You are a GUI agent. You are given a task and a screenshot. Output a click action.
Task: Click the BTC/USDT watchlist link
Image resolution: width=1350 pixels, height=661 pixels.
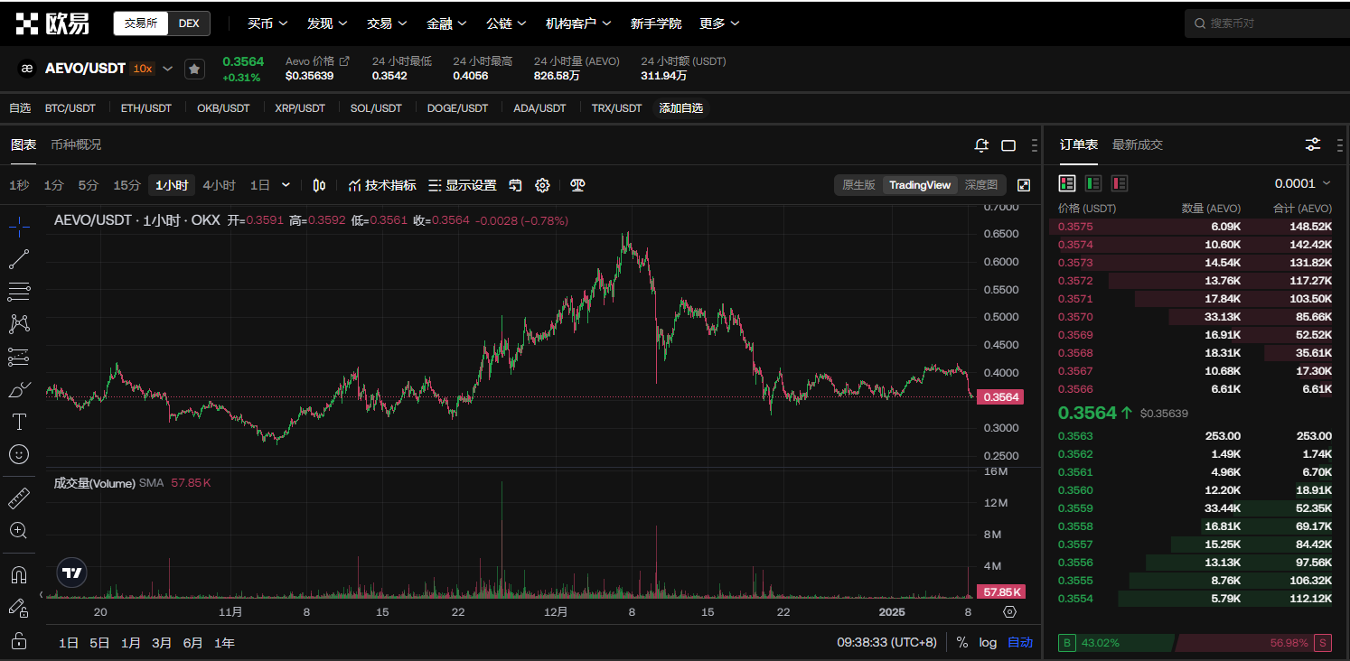point(70,108)
